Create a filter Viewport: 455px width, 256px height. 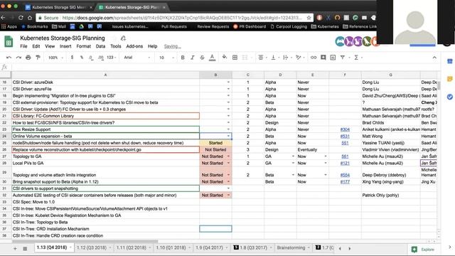point(343,58)
